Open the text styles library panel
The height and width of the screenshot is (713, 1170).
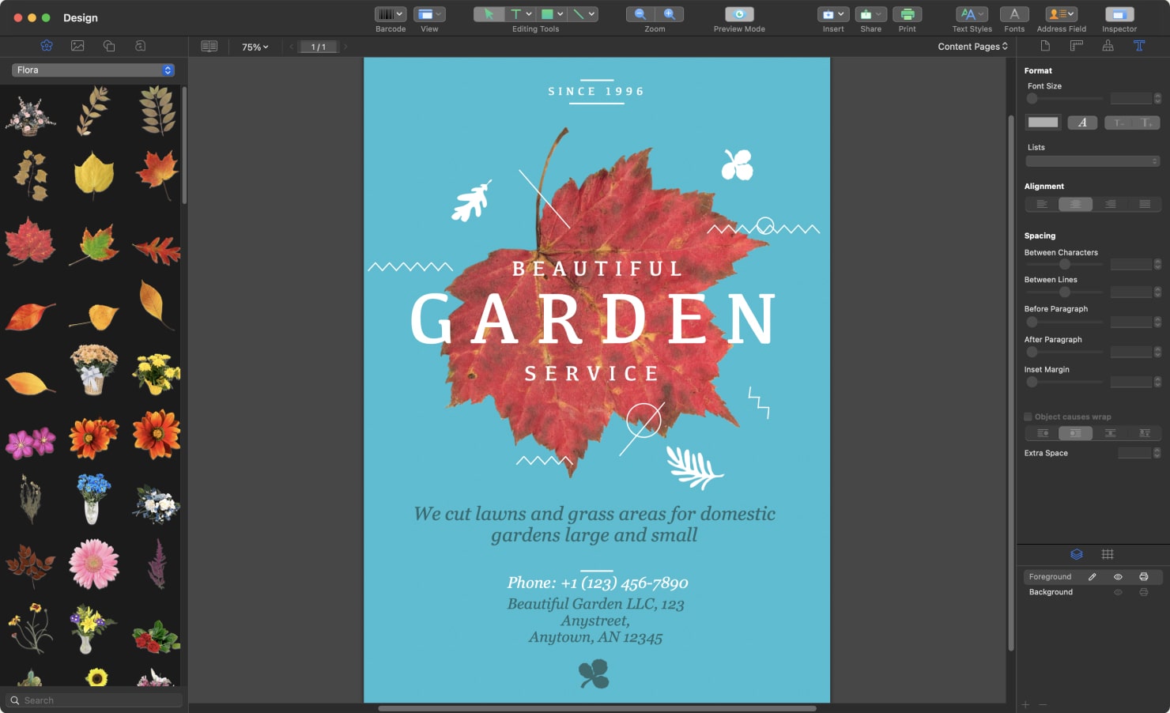pos(141,45)
